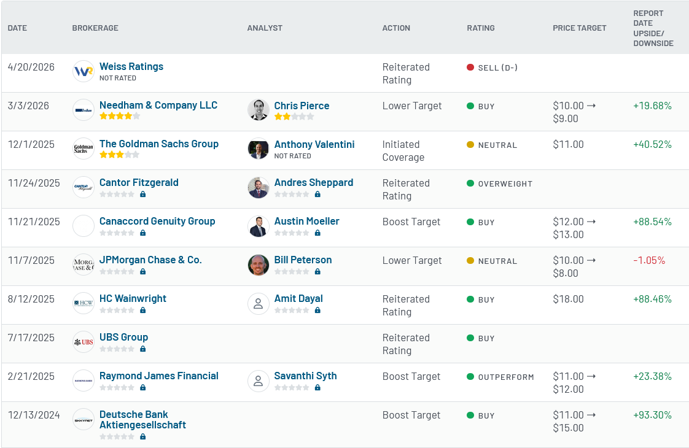Click Chris Pierce's two-star rating
This screenshot has height=448, width=689.
294,117
